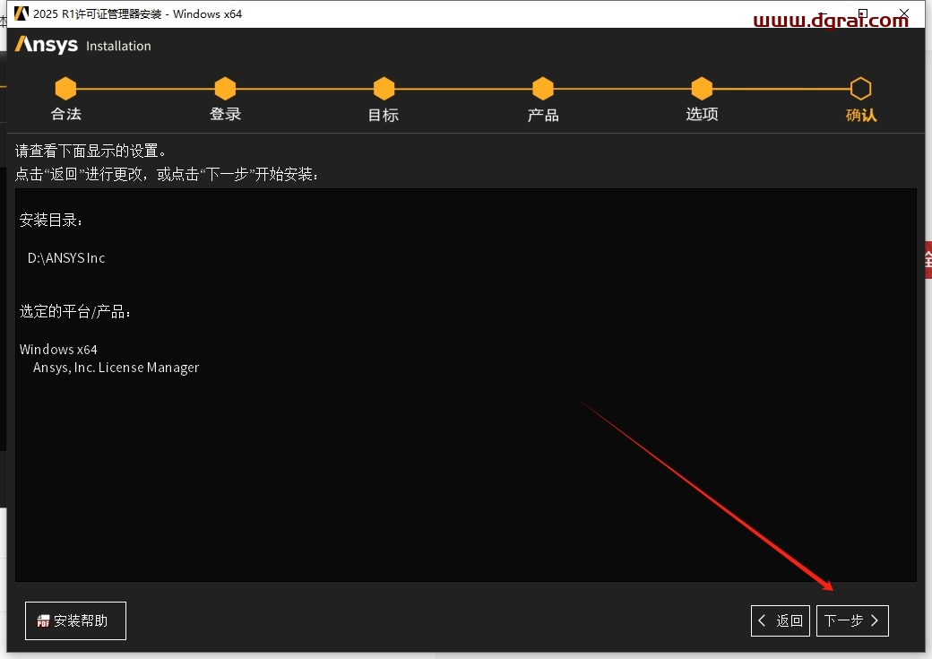Select the 确认 step label
Screen dimensions: 932x659
point(861,115)
